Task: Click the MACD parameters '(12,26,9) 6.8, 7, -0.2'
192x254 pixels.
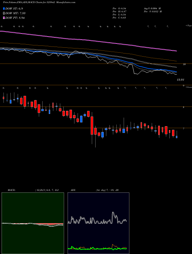Action: click(47, 190)
